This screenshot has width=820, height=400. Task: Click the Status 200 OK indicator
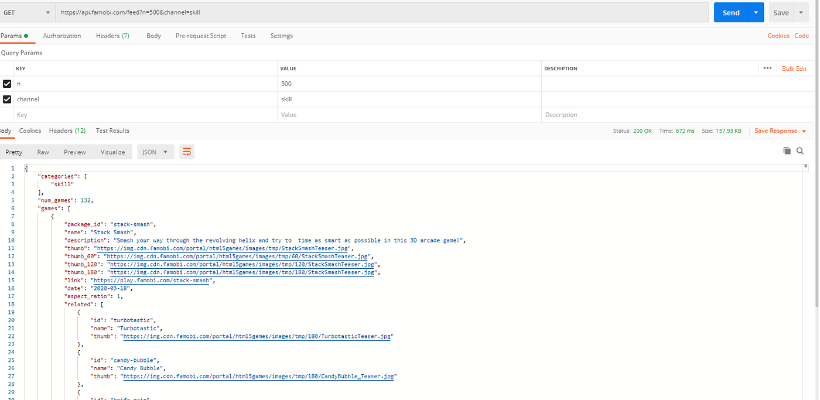632,131
